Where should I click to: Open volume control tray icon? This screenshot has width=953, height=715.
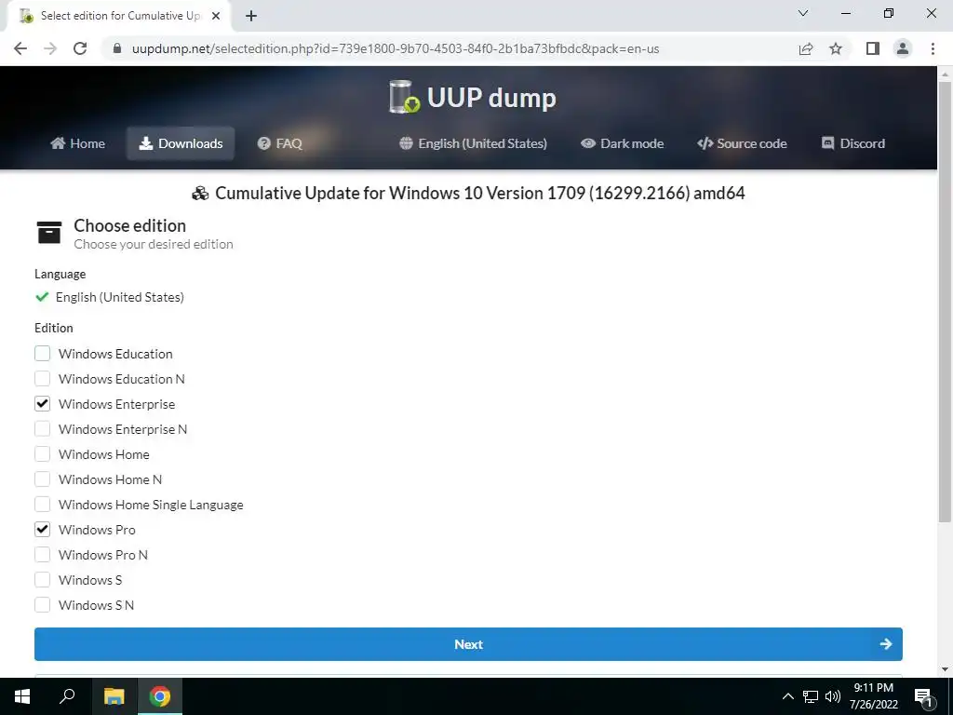(x=833, y=696)
